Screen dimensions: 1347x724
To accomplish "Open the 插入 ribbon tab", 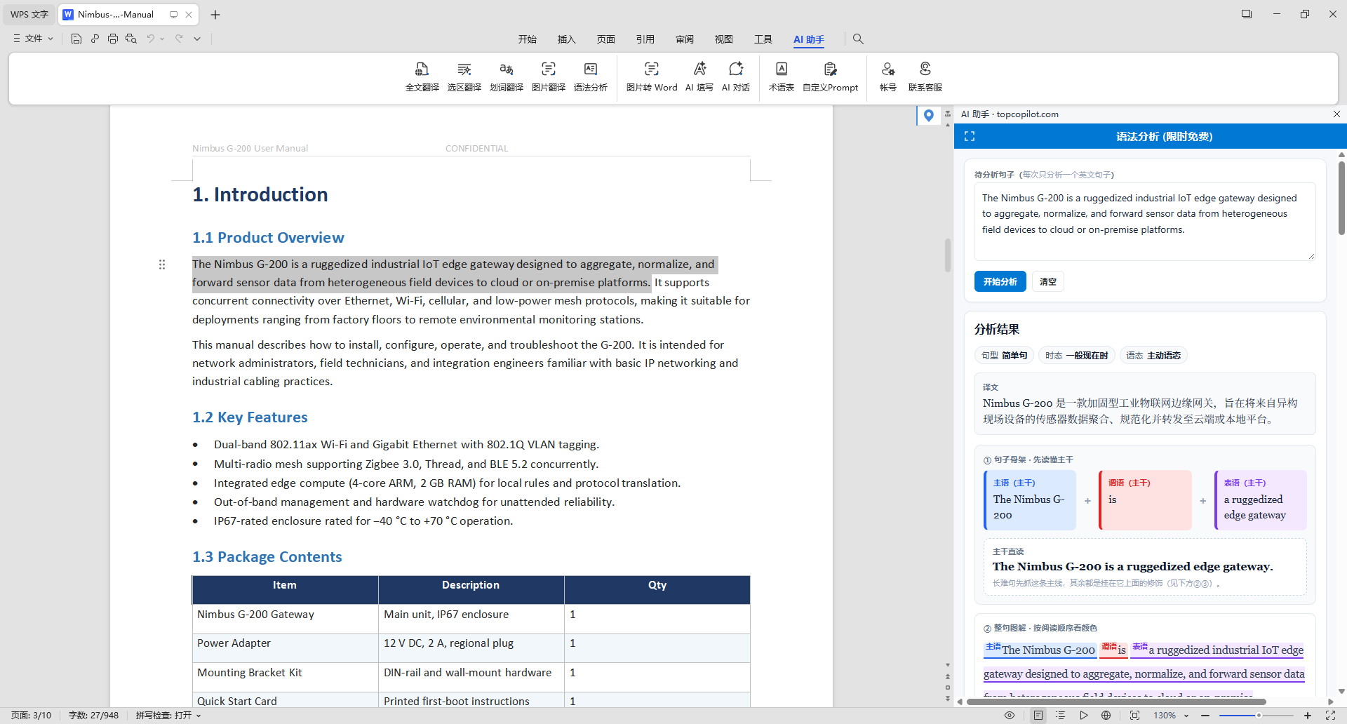I will point(566,39).
